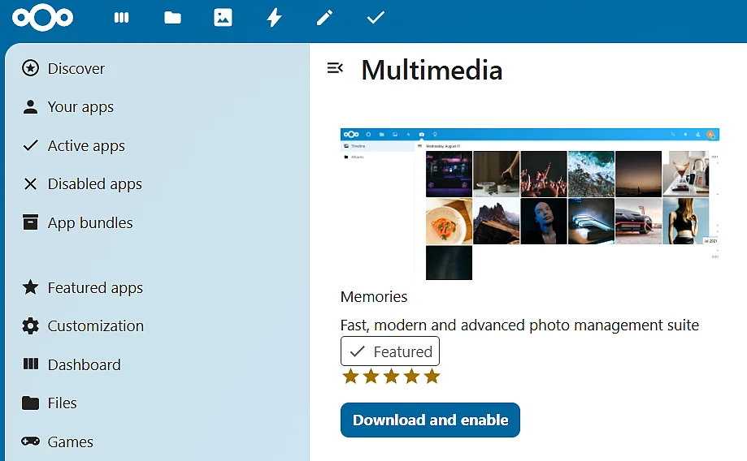Image resolution: width=747 pixels, height=461 pixels.
Task: Click Disabled apps X icon
Action: 31,183
